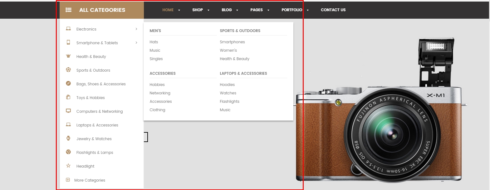
Task: Open the Networking link under Accessories
Action: [160, 93]
